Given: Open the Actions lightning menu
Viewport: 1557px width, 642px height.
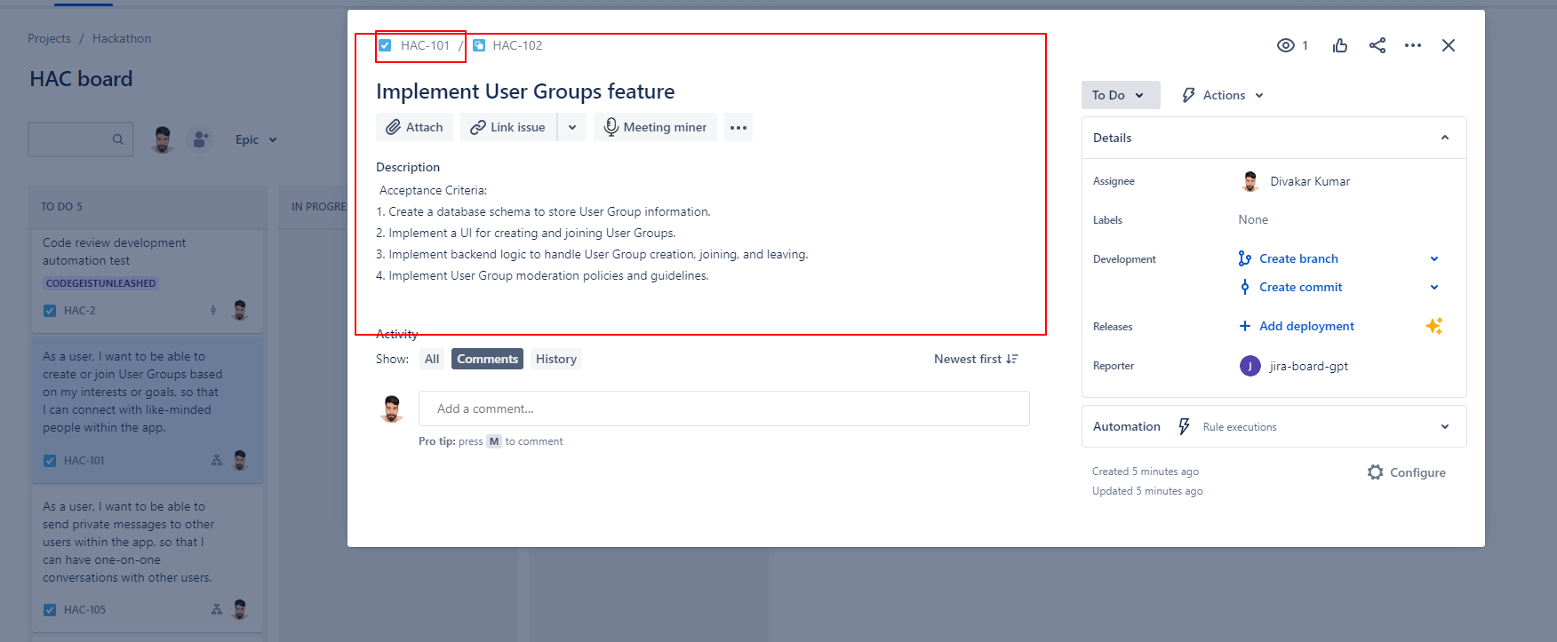Looking at the screenshot, I should (1223, 95).
